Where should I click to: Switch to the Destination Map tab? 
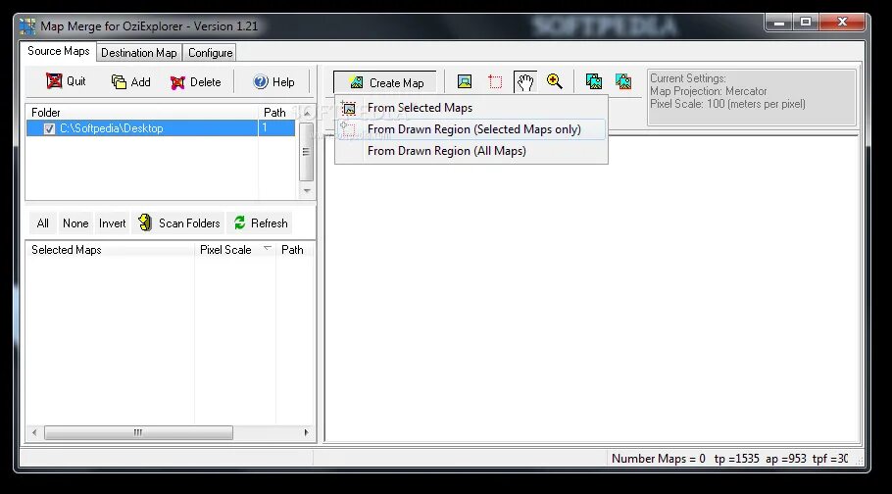coord(139,53)
